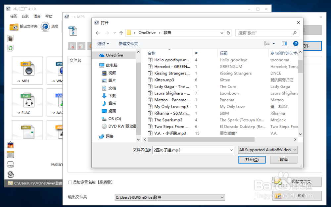The height and width of the screenshot is (207, 331).
Task: Click the Back arrow in Open dialog
Action: (x=98, y=33)
